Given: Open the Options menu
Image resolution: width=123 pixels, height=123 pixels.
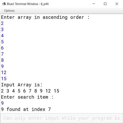Looking at the screenshot, I should pyautogui.click(x=9, y=11).
